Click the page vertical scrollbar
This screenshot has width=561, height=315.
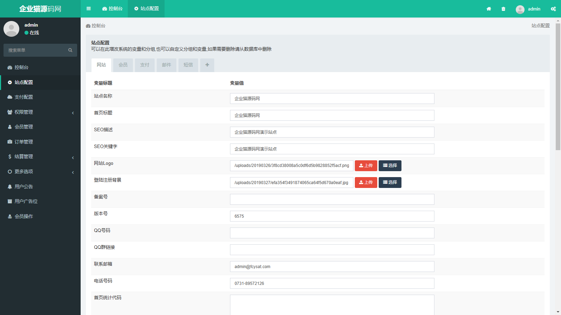[558, 87]
